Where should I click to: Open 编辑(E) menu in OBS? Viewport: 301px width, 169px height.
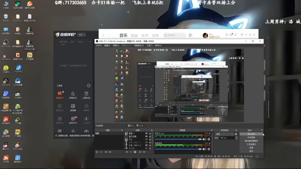coord(107,45)
